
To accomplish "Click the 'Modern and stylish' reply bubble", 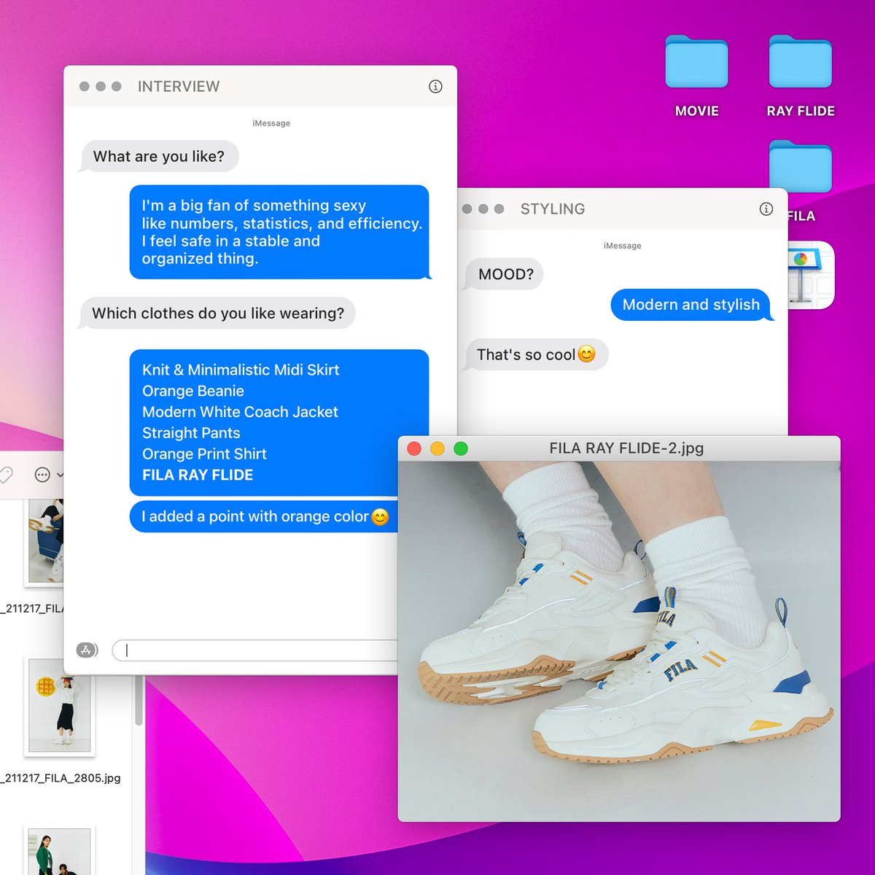I will [x=691, y=305].
